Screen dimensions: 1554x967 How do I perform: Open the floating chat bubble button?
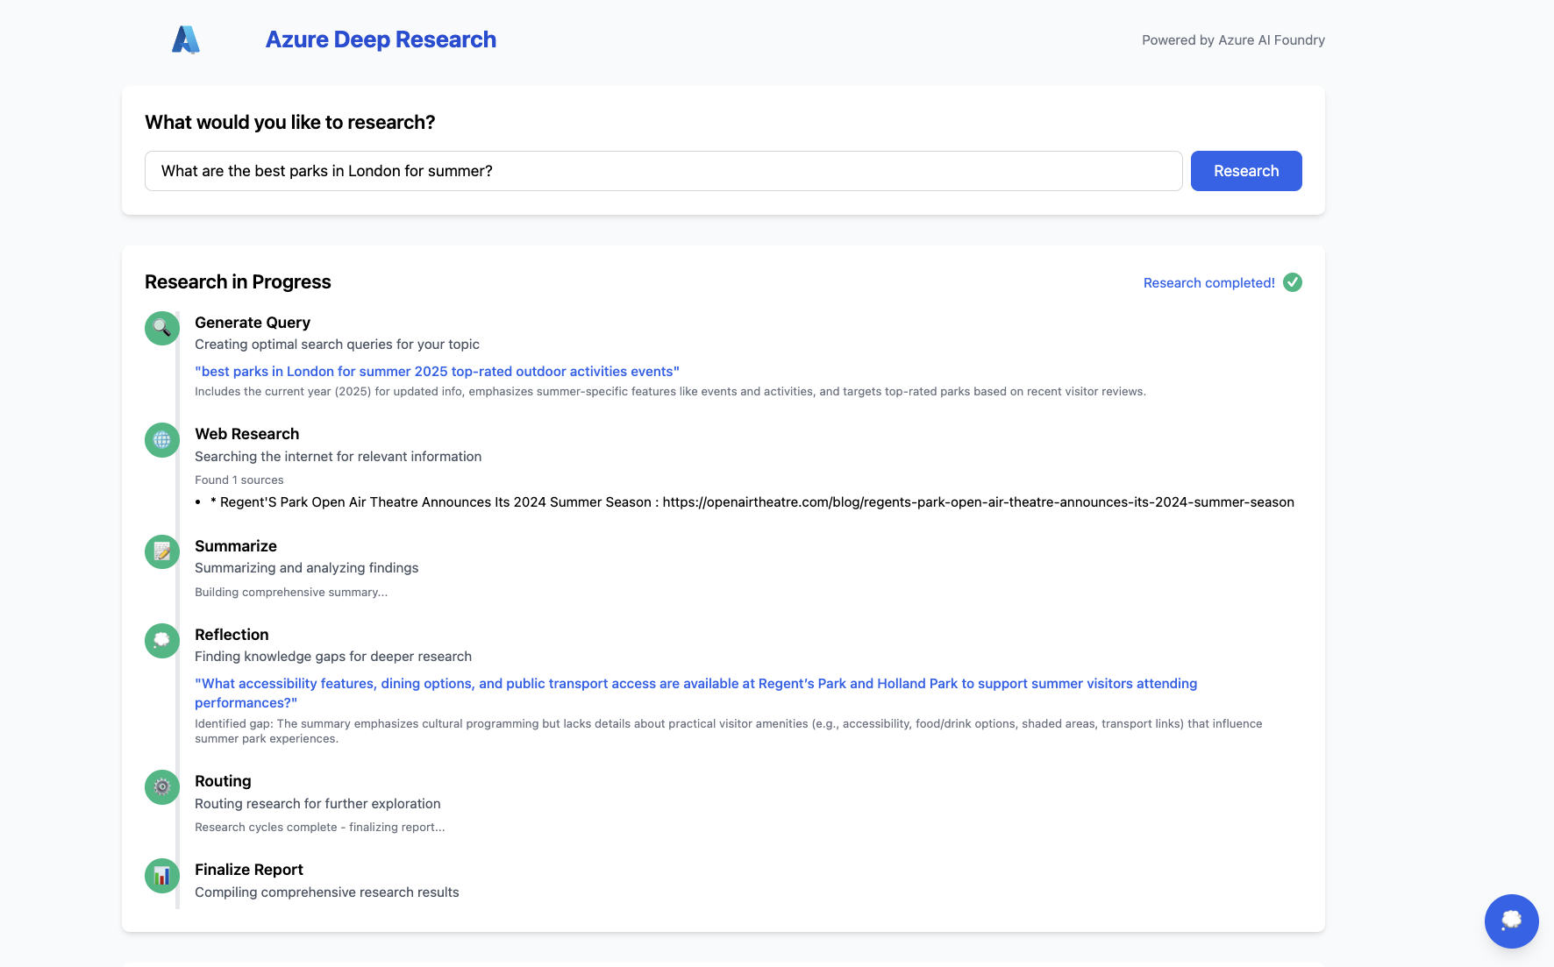1511,921
